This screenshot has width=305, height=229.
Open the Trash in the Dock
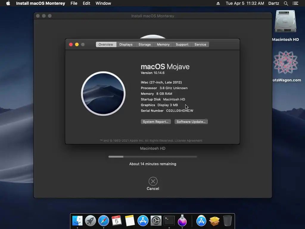coord(227,221)
